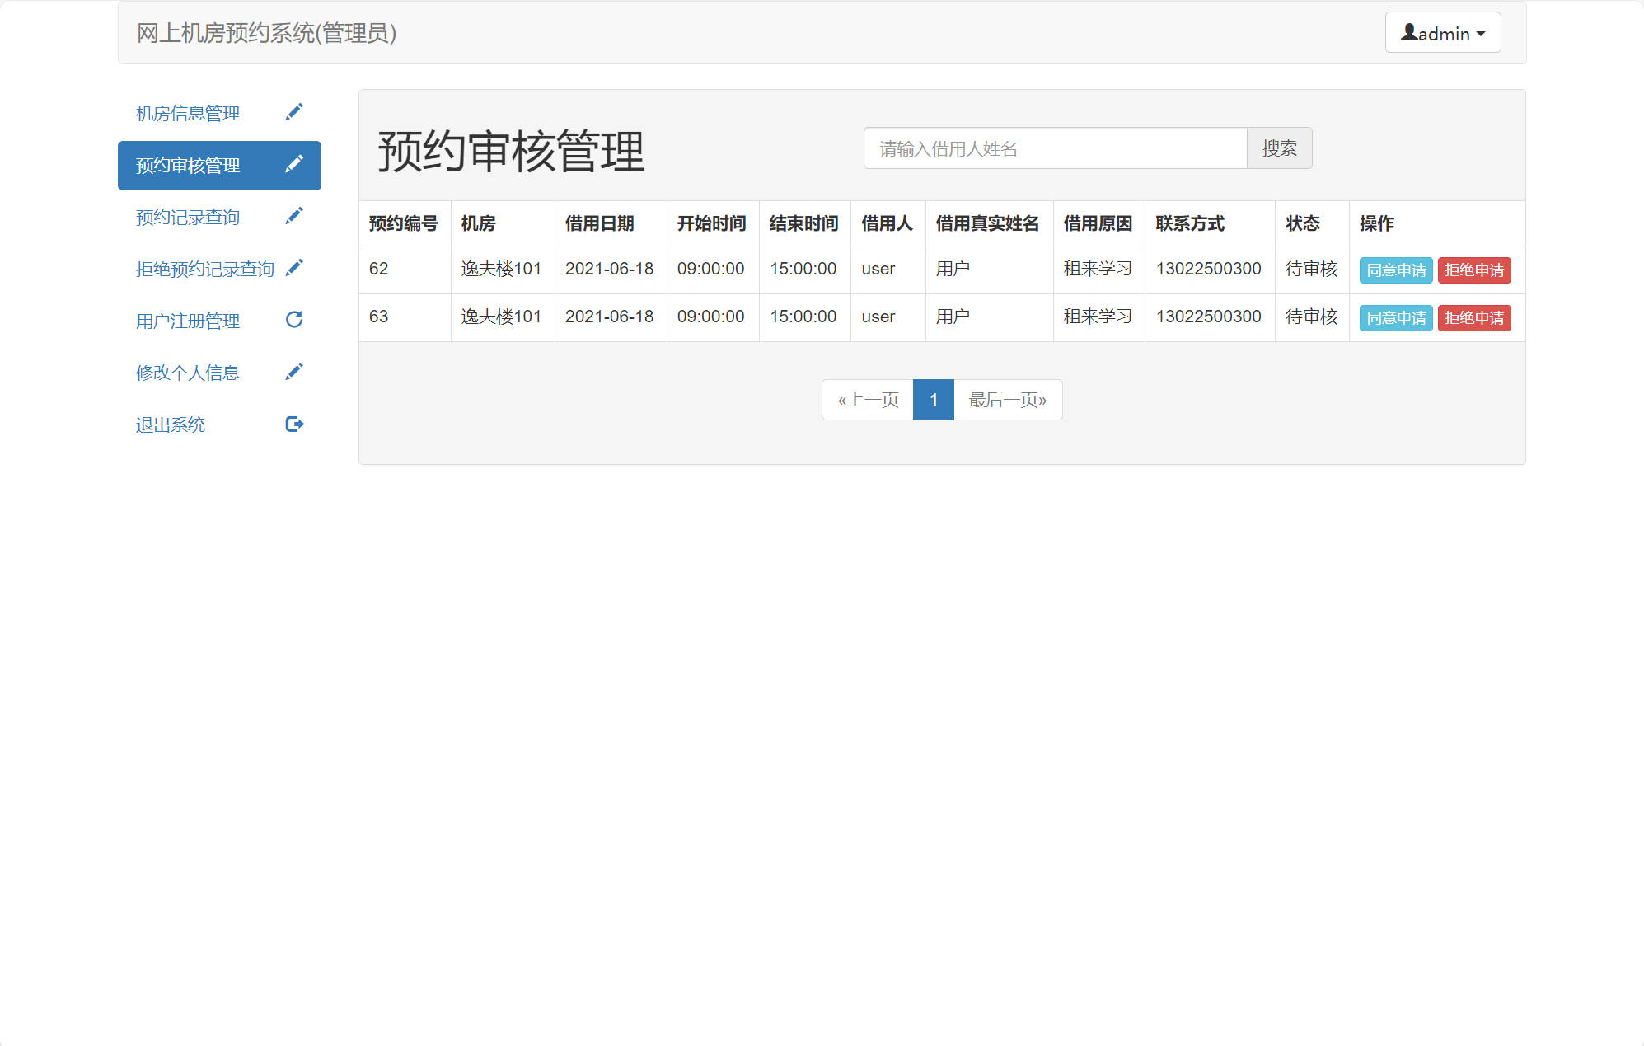
Task: Click the borrower name search input field
Action: coord(1055,148)
